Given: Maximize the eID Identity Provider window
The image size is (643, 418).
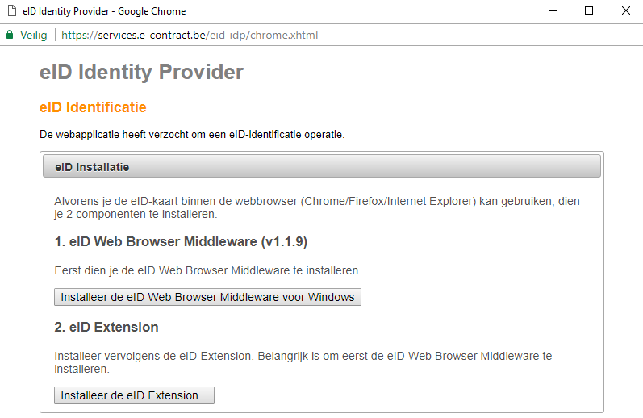Looking at the screenshot, I should 589,11.
